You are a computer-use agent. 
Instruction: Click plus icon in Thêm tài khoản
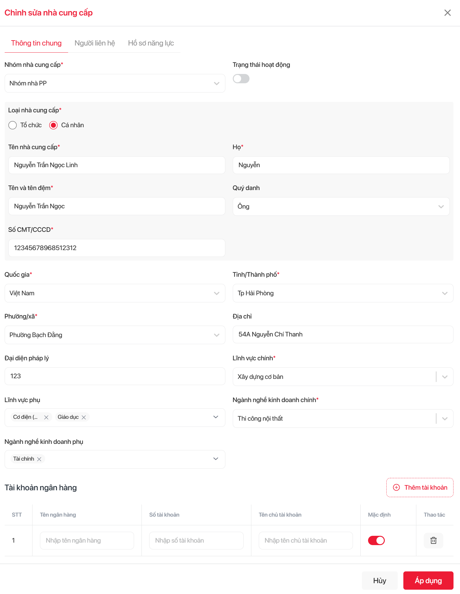pyautogui.click(x=396, y=488)
